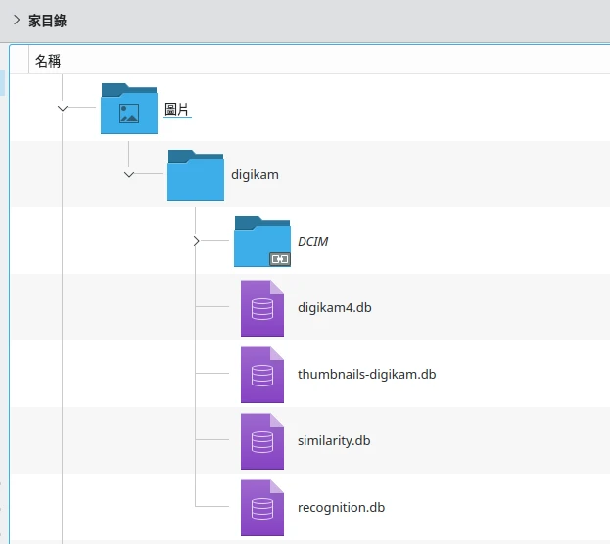Click the digikam folder icon
The height and width of the screenshot is (544, 610).
(x=195, y=175)
